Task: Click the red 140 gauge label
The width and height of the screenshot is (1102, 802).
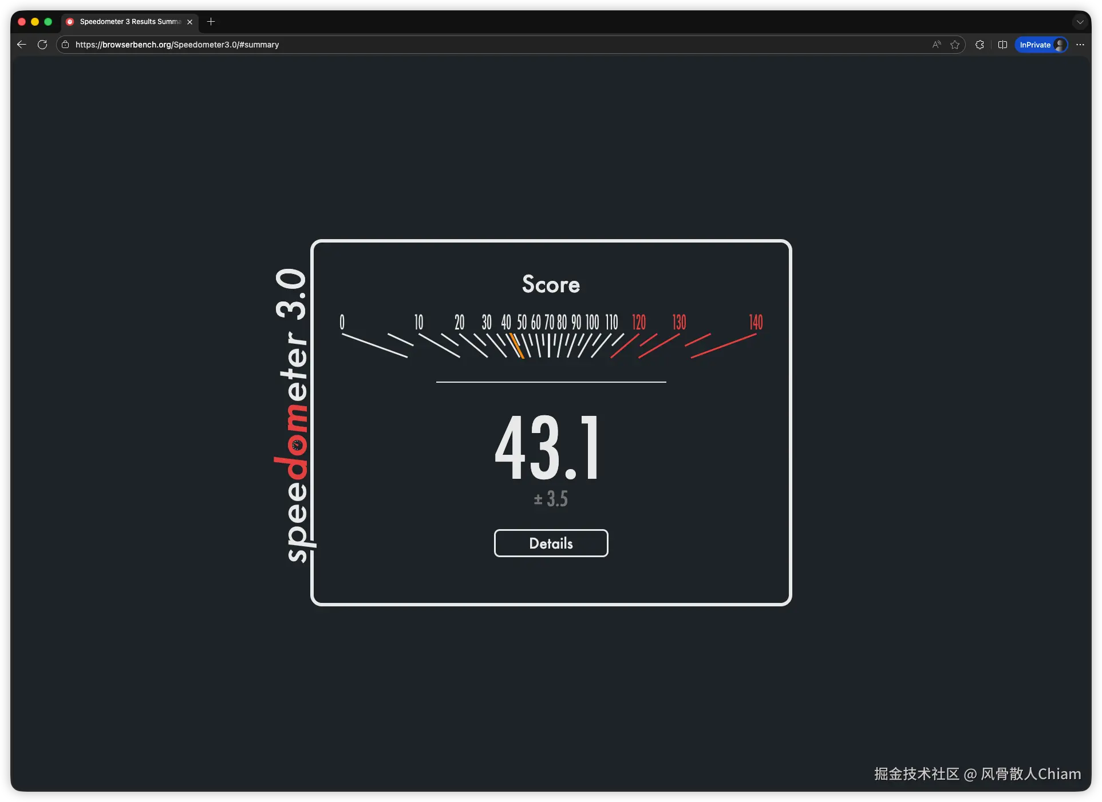Action: 756,322
